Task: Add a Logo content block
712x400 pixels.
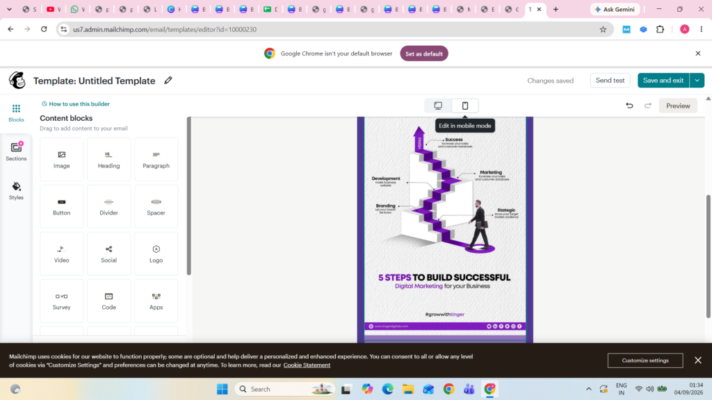Action: [x=156, y=253]
